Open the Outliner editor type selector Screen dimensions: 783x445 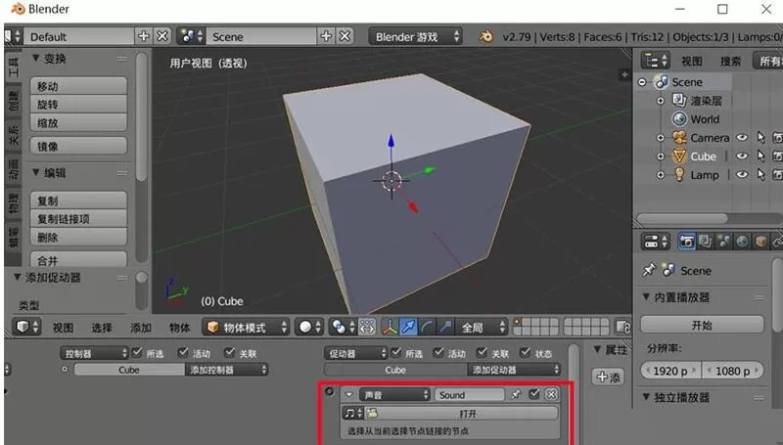[x=655, y=61]
